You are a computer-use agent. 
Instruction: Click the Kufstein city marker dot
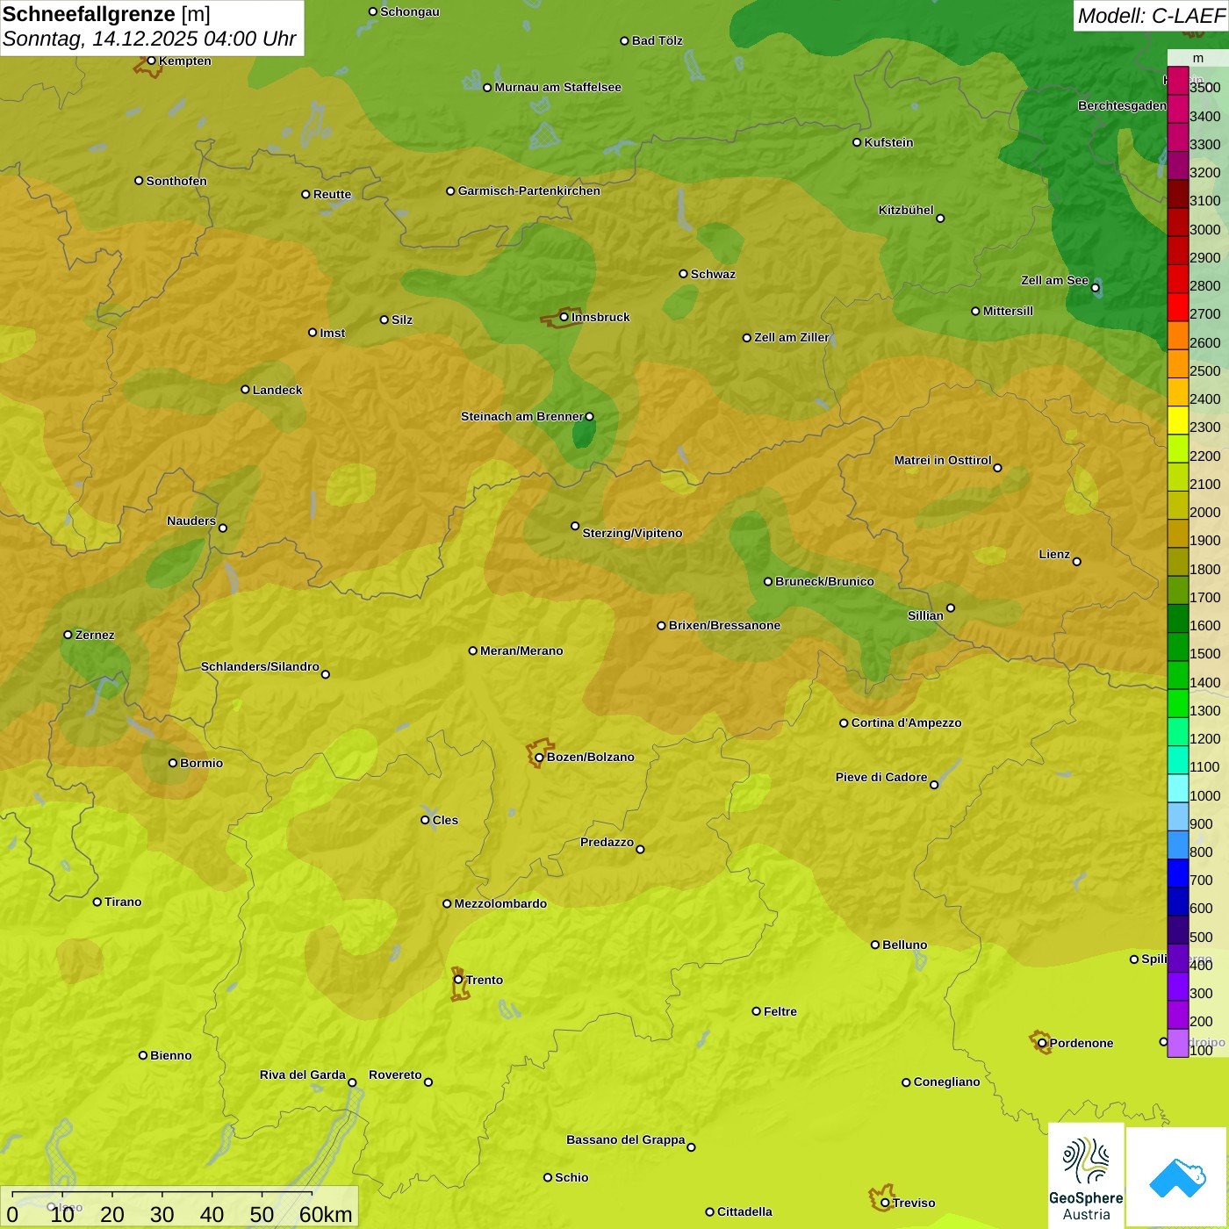tap(857, 142)
